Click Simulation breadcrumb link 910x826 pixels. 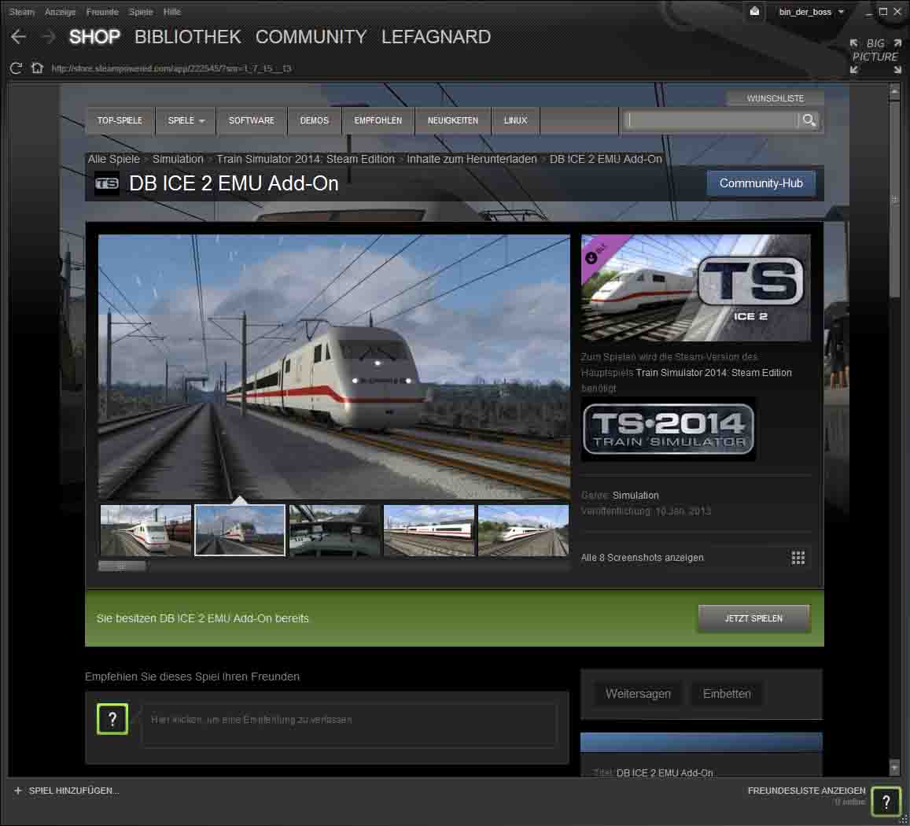[178, 159]
